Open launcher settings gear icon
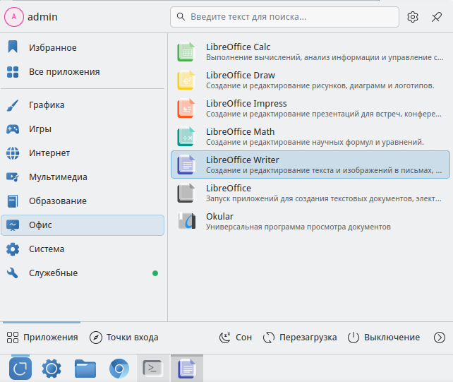The image size is (453, 382). coord(413,17)
